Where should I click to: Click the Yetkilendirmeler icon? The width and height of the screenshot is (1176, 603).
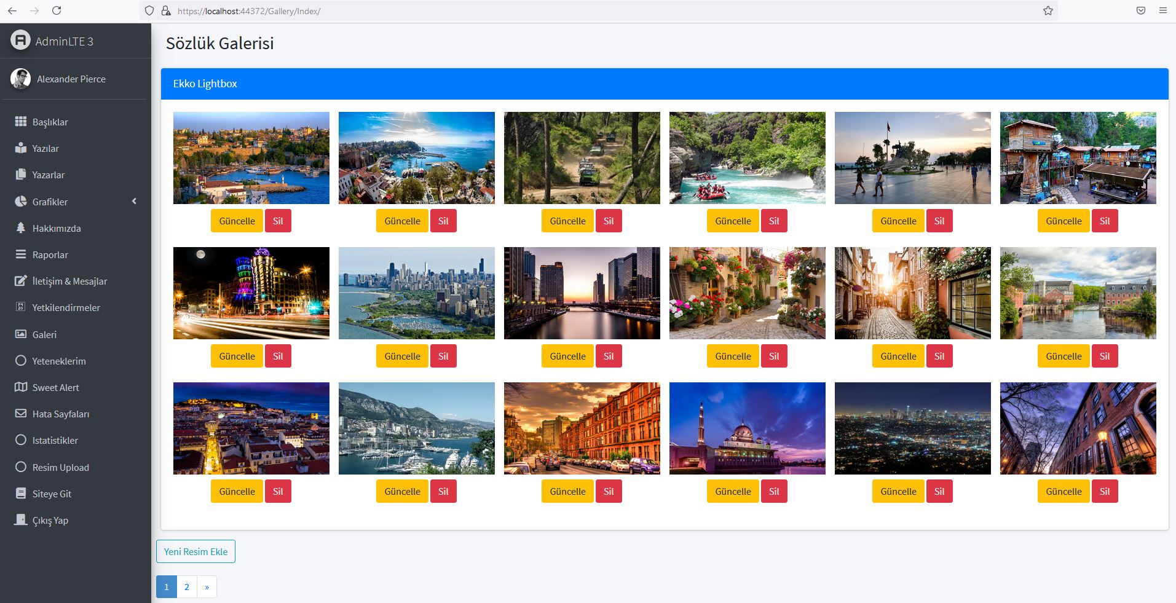(x=21, y=307)
